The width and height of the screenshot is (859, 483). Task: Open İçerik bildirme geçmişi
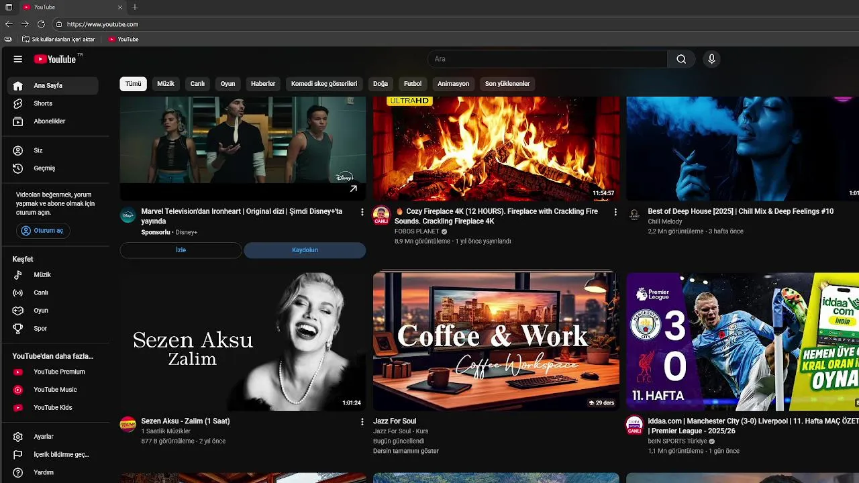coord(53,455)
